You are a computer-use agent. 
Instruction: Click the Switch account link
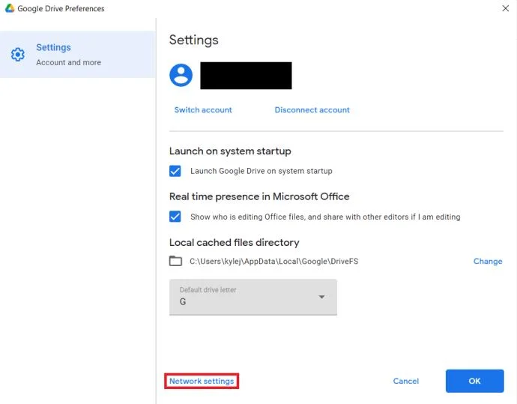point(203,110)
